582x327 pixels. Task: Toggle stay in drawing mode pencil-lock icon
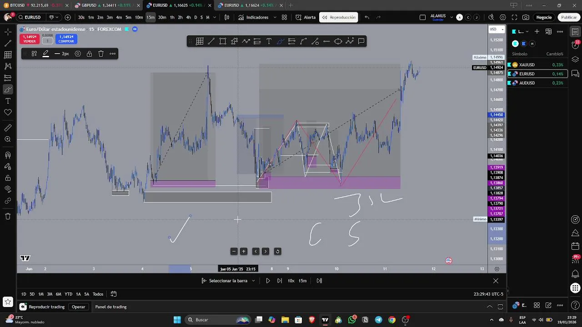click(8, 167)
